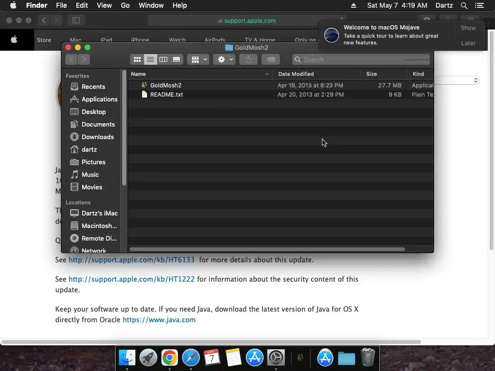495x371 pixels.
Task: Open the Apple menu
Action: [x=13, y=5]
